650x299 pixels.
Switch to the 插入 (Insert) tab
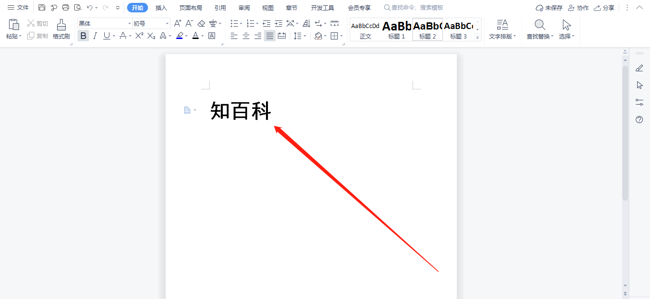tap(161, 8)
